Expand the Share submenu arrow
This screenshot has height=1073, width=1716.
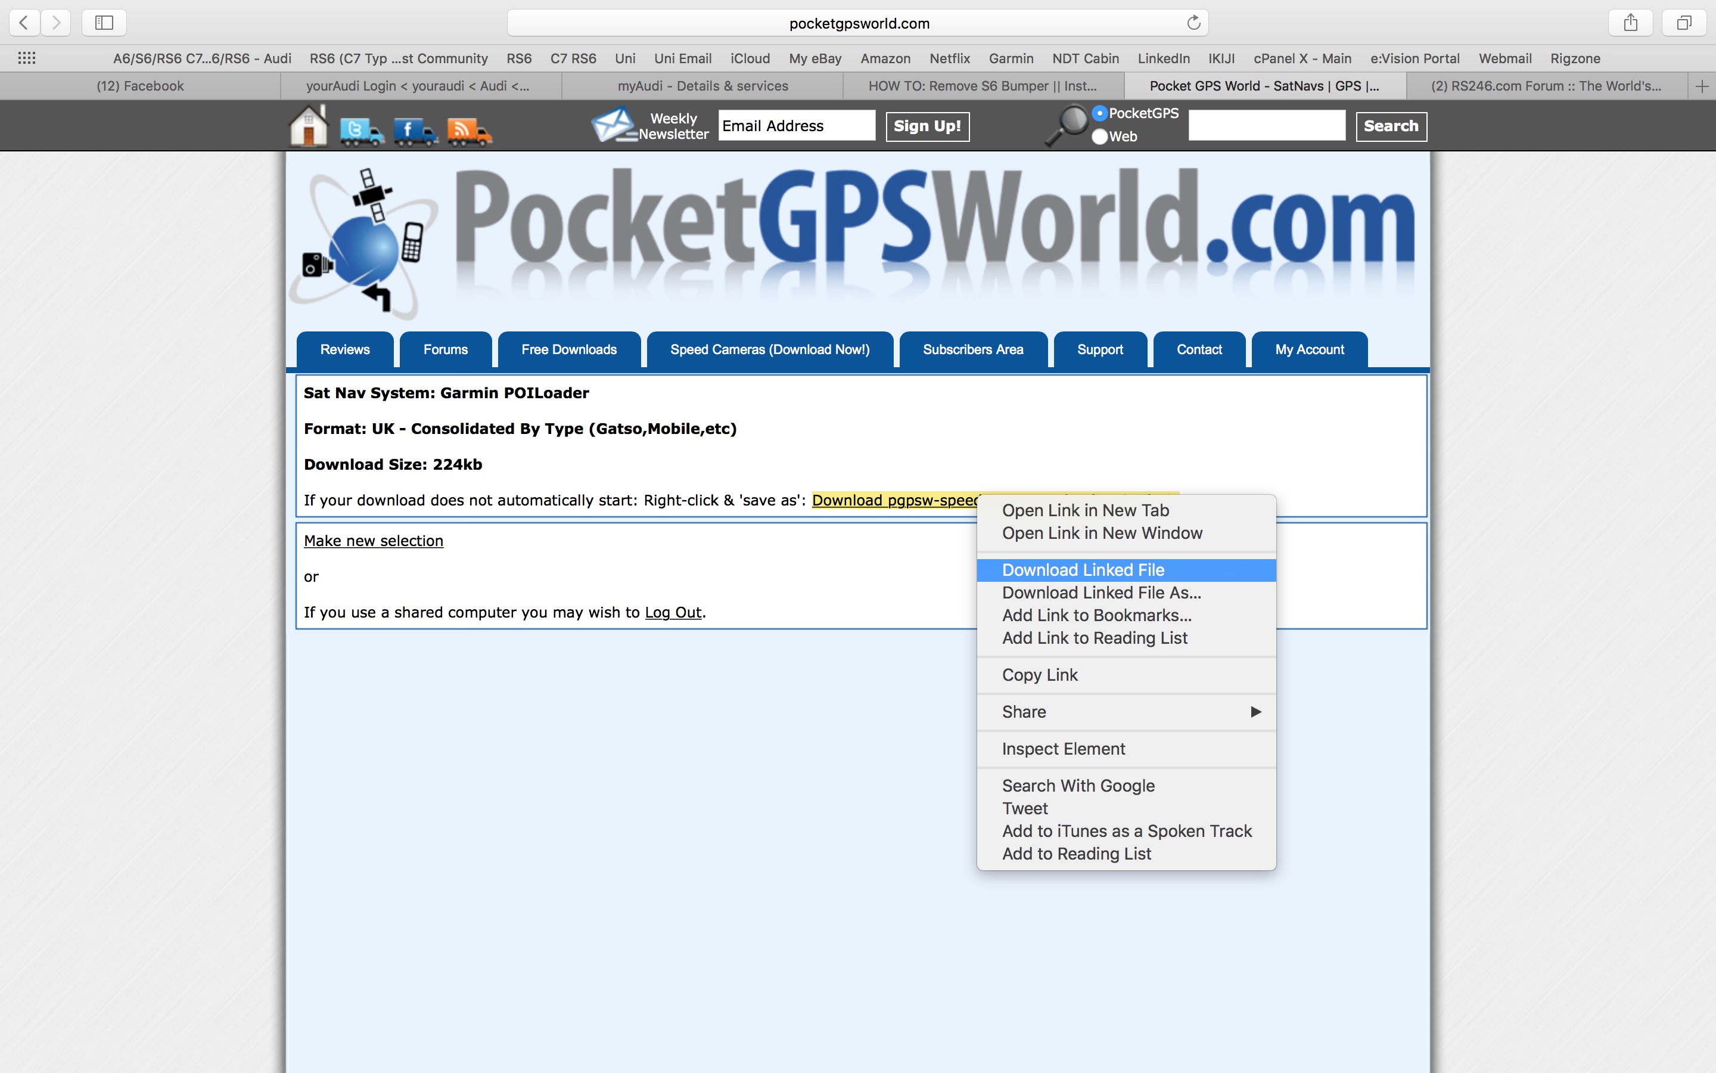[1256, 712]
